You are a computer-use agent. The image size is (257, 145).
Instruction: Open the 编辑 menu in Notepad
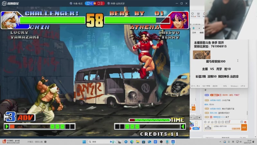pos(202,33)
